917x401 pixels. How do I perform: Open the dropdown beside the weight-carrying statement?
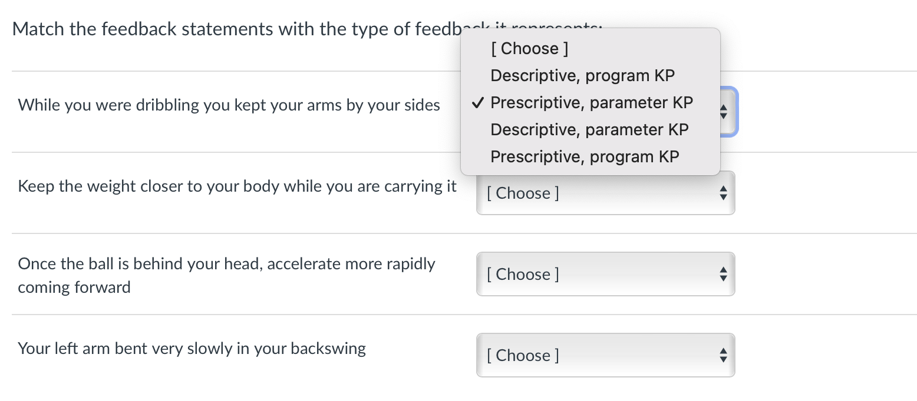point(605,193)
